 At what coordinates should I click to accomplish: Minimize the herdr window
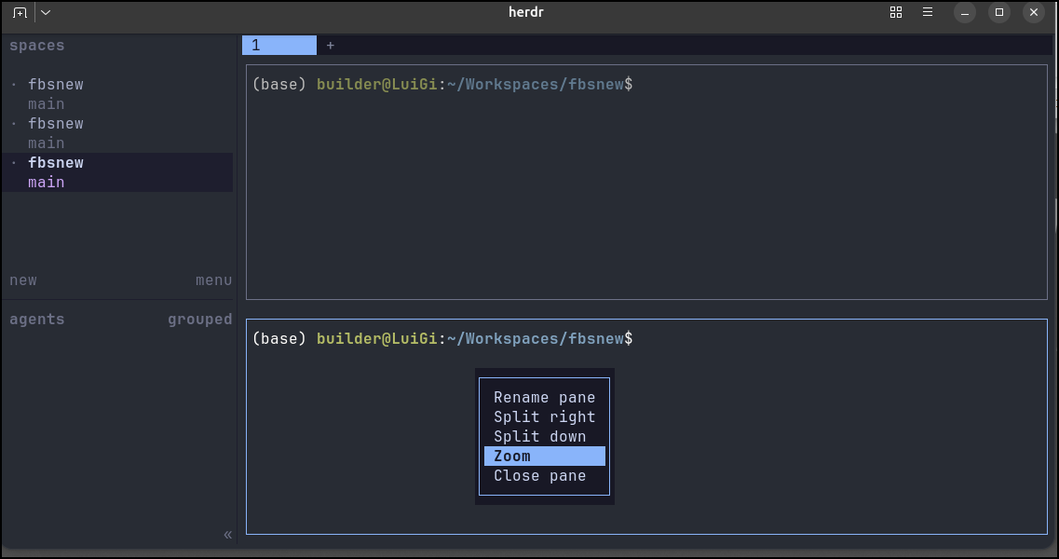pos(964,12)
